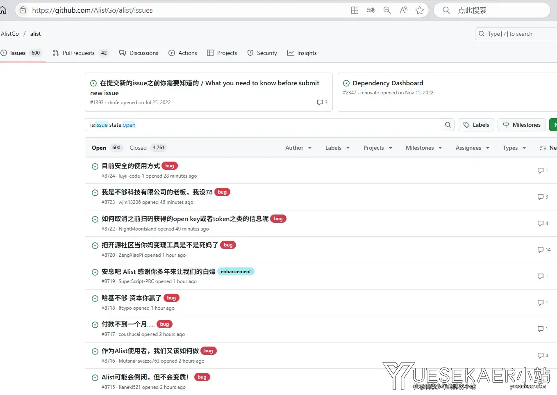557x395 pixels.
Task: Click the read aloud icon
Action: pyautogui.click(x=404, y=10)
